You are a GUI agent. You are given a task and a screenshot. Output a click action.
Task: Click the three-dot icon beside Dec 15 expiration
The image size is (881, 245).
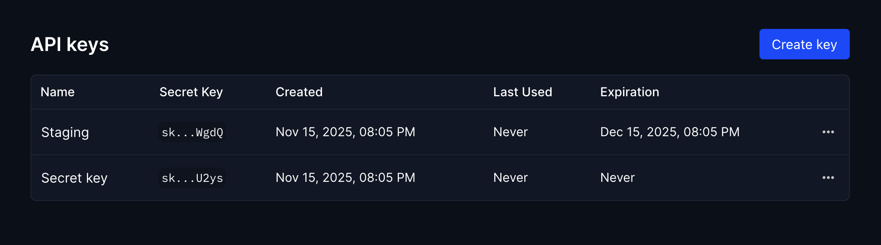829,132
